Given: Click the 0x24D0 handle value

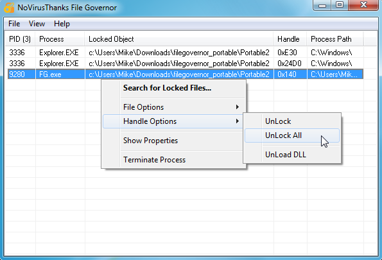Looking at the screenshot, I should pos(290,64).
